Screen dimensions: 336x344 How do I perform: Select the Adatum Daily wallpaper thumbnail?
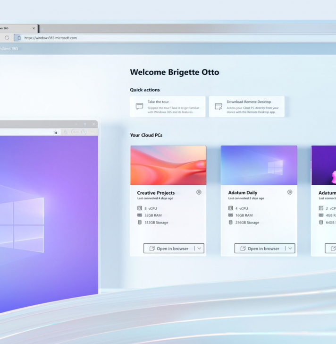click(259, 165)
